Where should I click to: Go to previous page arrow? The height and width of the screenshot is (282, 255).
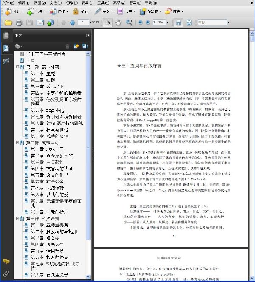[63, 23]
